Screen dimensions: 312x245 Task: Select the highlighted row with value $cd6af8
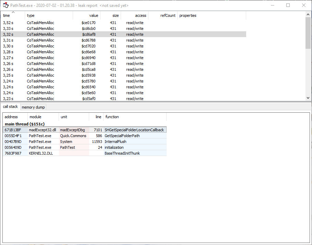[x=123, y=34]
